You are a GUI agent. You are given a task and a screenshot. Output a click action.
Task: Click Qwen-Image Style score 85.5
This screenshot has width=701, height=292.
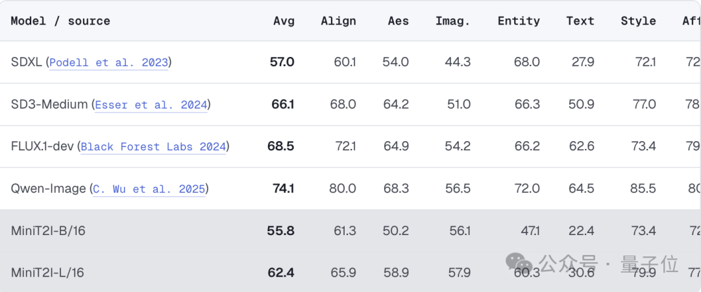(643, 188)
